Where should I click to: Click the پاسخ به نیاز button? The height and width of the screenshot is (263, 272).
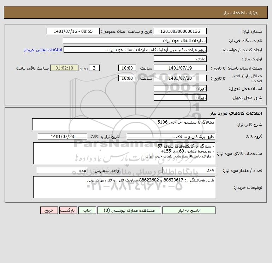pos(189,210)
